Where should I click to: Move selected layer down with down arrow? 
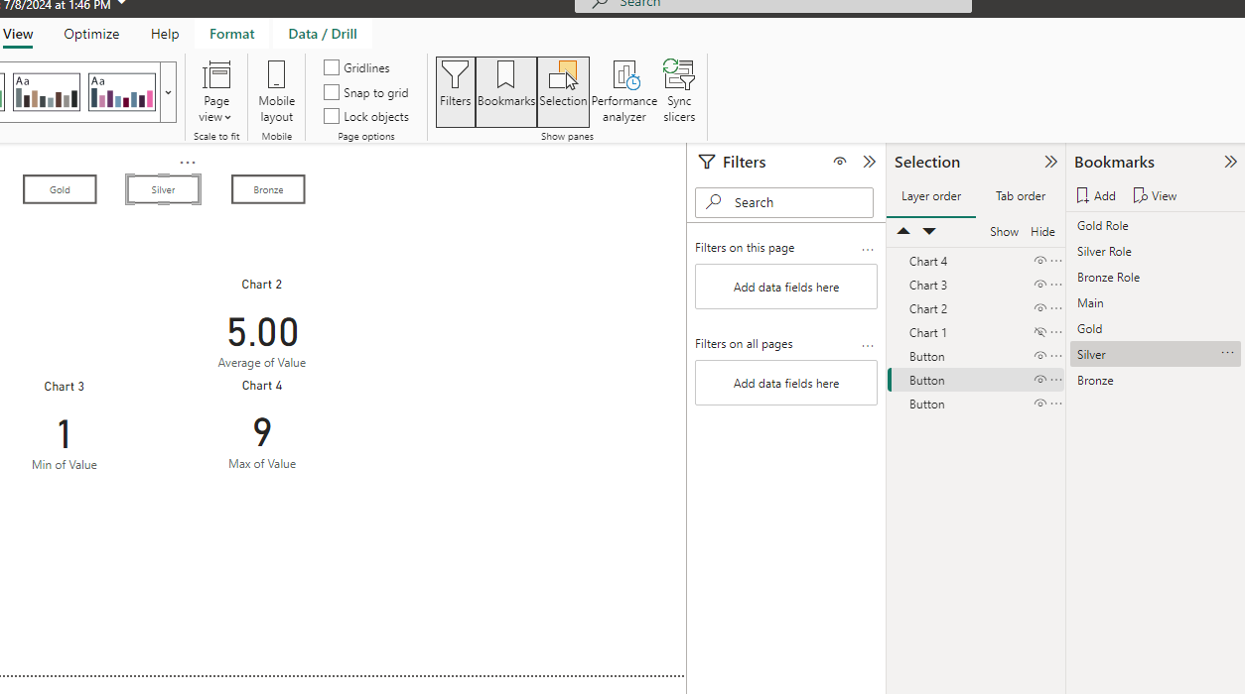[x=929, y=231]
